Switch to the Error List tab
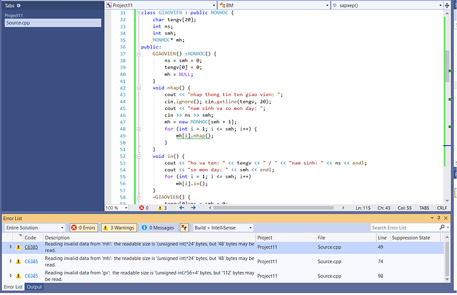The height and width of the screenshot is (295, 457). coord(13,287)
